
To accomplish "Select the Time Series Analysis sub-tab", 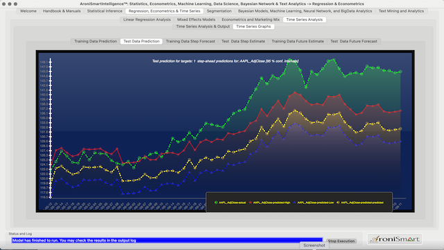I will point(305,19).
